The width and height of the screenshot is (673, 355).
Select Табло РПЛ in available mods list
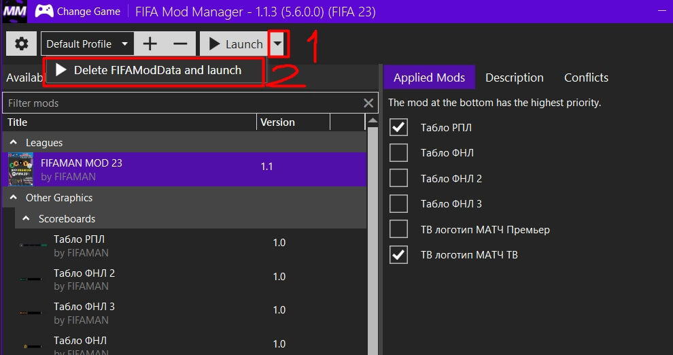click(x=79, y=239)
